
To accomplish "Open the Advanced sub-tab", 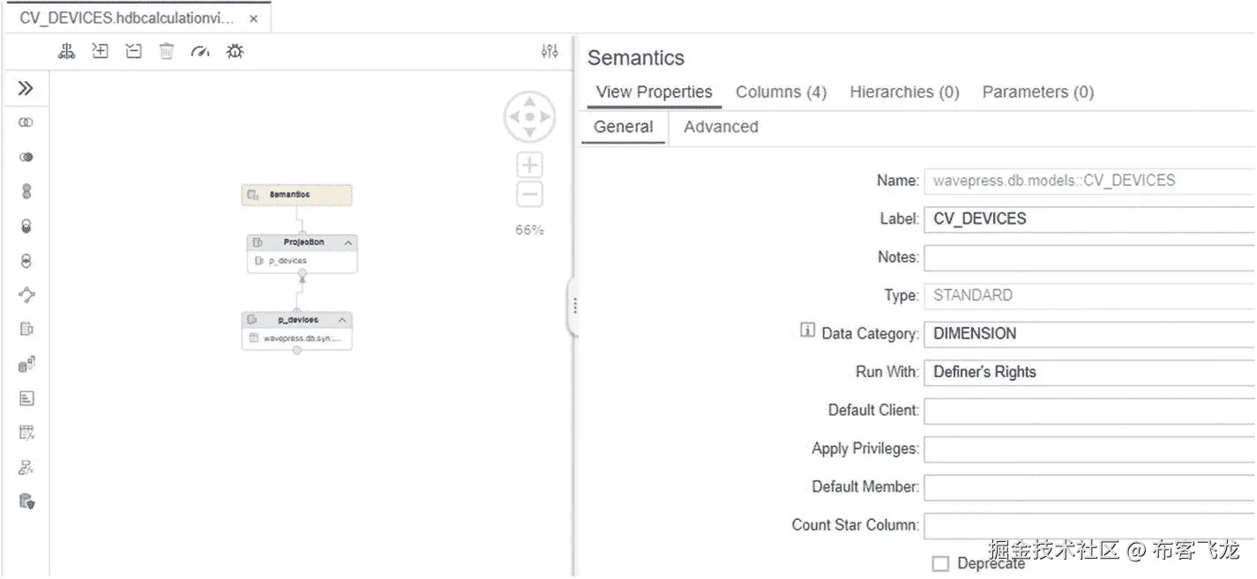I will click(721, 127).
